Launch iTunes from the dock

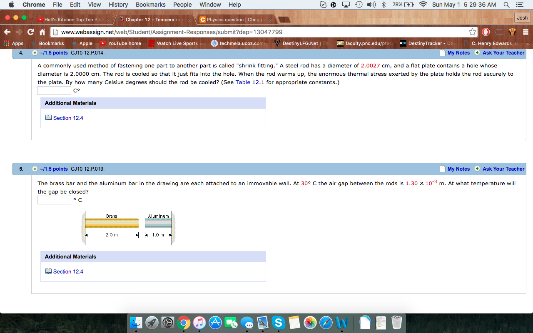coord(199,323)
